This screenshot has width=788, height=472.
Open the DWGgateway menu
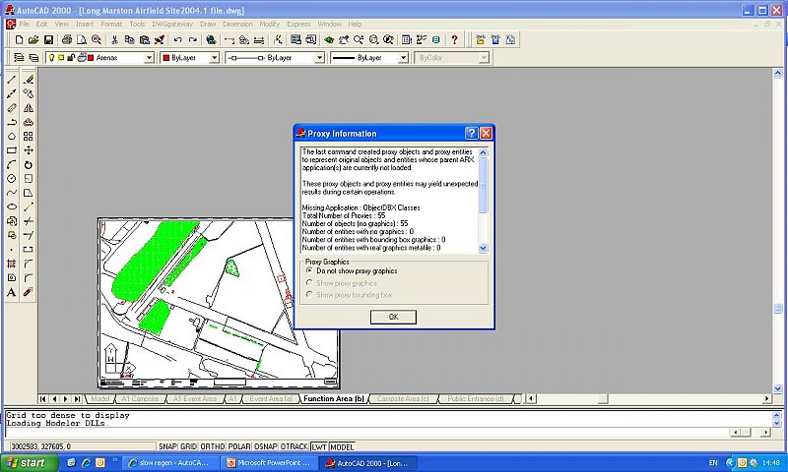pos(172,24)
